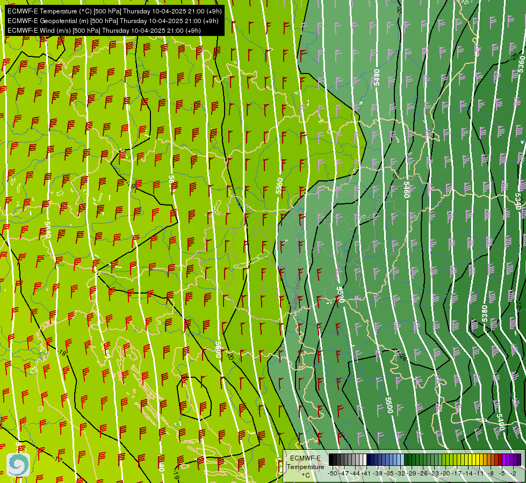The width and height of the screenshot is (526, 483).
Task: Click the legend tick label -8
Action: click(491, 473)
